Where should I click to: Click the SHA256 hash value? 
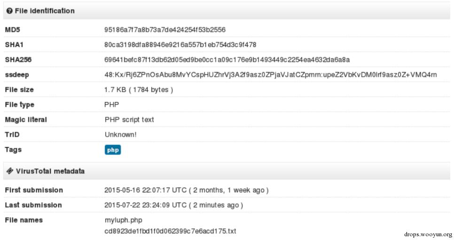click(x=227, y=60)
